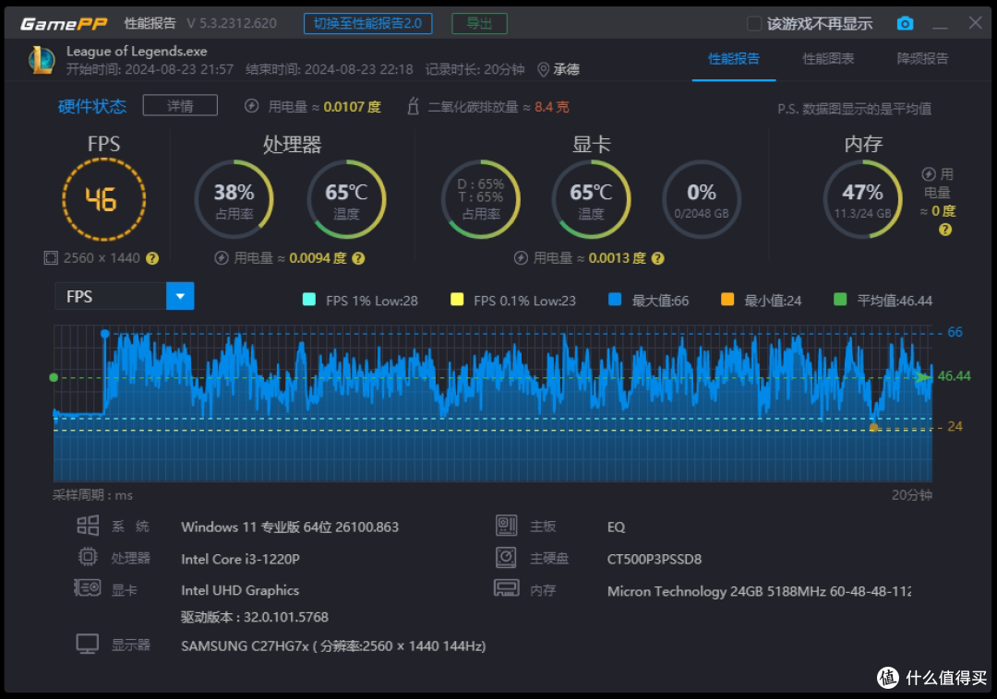This screenshot has width=997, height=699.
Task: Click the CO2 emission bottle icon
Action: [x=414, y=106]
